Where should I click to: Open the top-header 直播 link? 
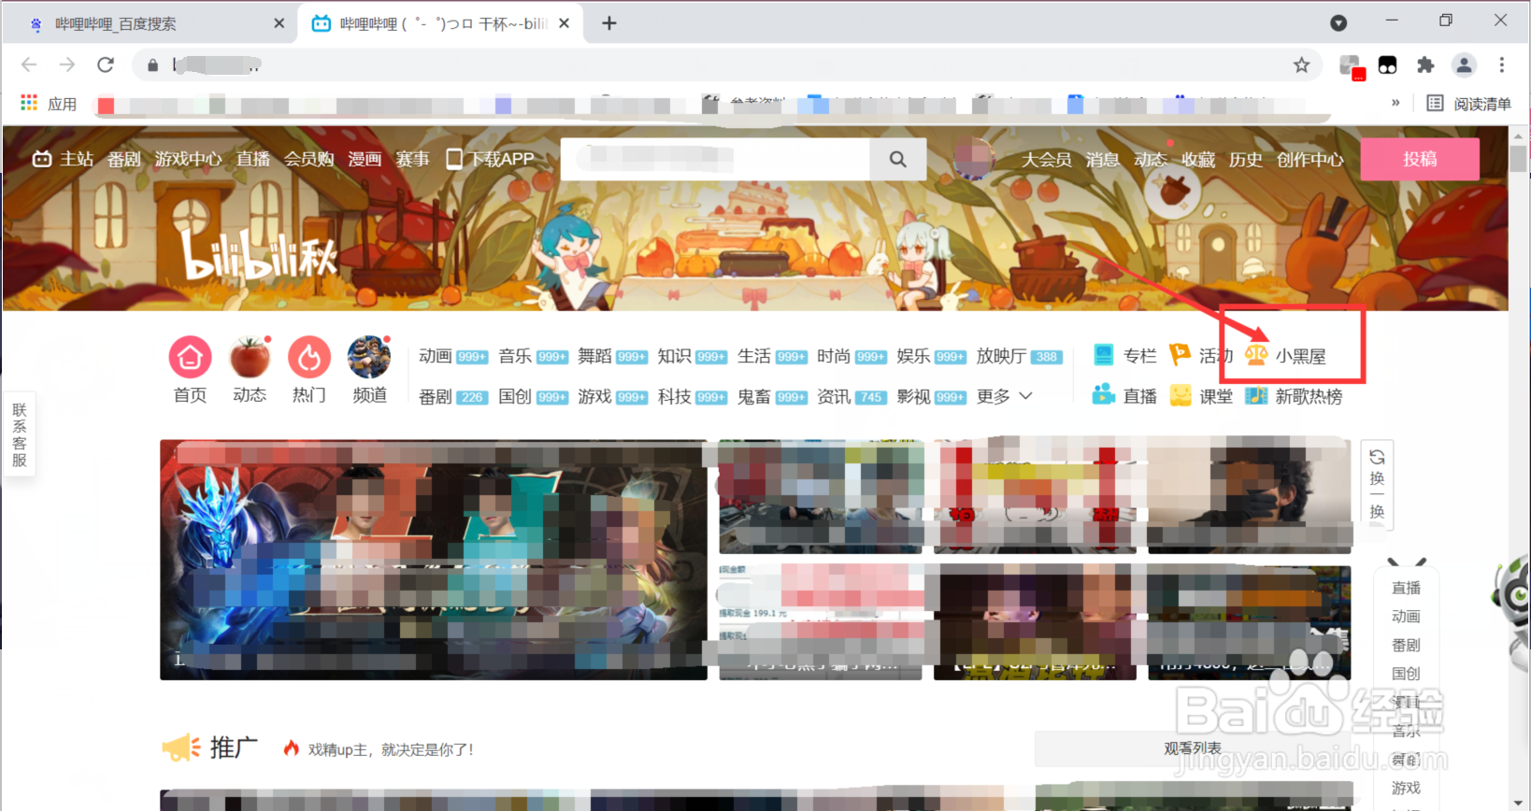tap(253, 159)
